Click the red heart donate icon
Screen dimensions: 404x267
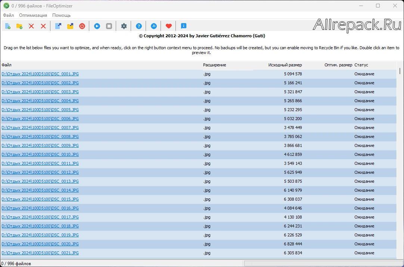[169, 26]
